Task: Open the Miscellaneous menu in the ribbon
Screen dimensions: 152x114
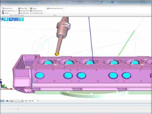Action: tap(9, 11)
